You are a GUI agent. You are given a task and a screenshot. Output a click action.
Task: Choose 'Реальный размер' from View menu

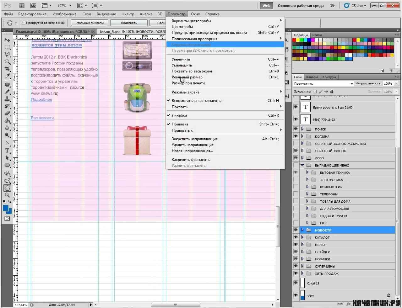coord(187,77)
